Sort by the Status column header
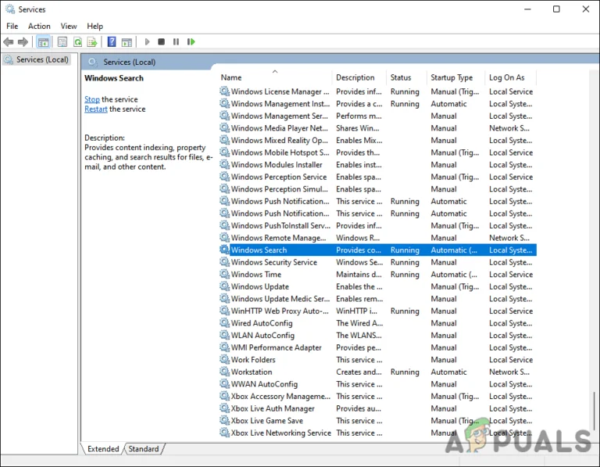 [407, 77]
